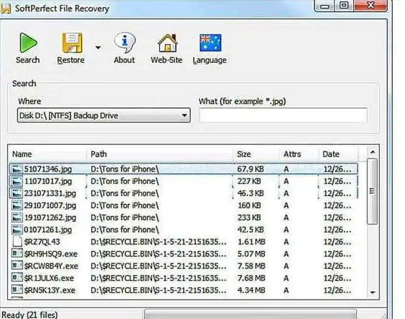The image size is (405, 319).
Task: Click the 233 KB size cell
Action: point(249,218)
